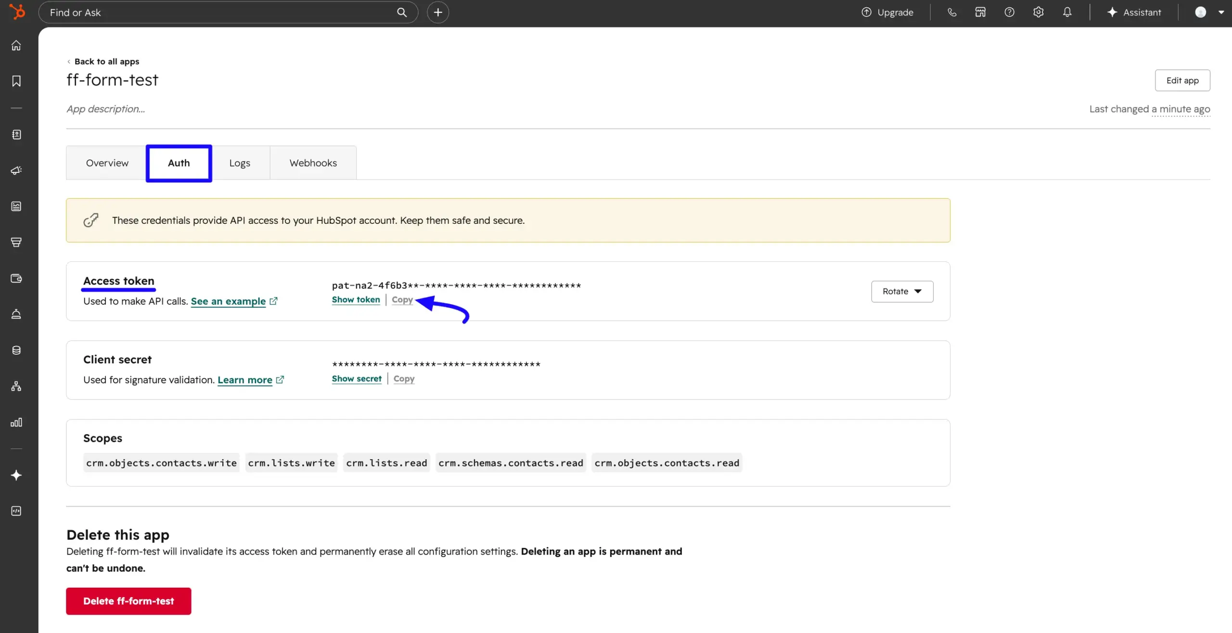Click the search magnifier icon
1232x633 pixels.
pos(402,13)
